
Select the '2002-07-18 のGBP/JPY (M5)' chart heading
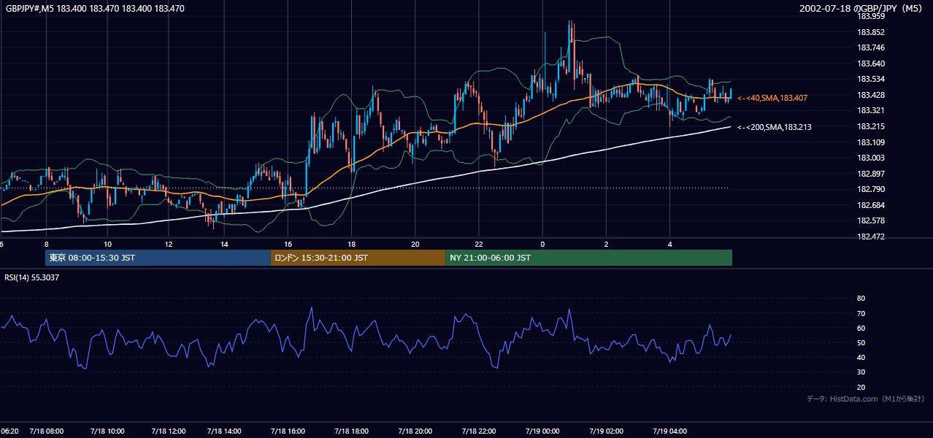[x=862, y=9]
